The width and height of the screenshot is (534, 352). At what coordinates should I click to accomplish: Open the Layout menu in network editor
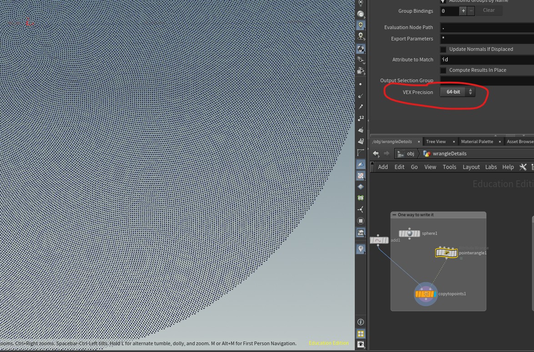(471, 167)
